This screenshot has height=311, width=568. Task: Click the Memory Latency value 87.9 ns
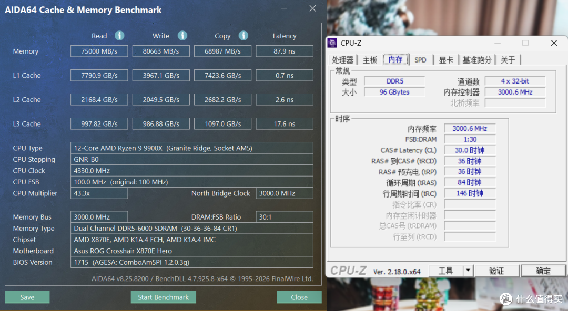click(x=285, y=51)
